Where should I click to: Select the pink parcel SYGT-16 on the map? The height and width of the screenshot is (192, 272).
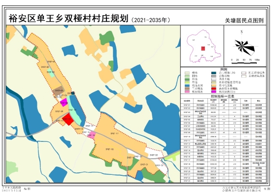[x=92, y=135]
